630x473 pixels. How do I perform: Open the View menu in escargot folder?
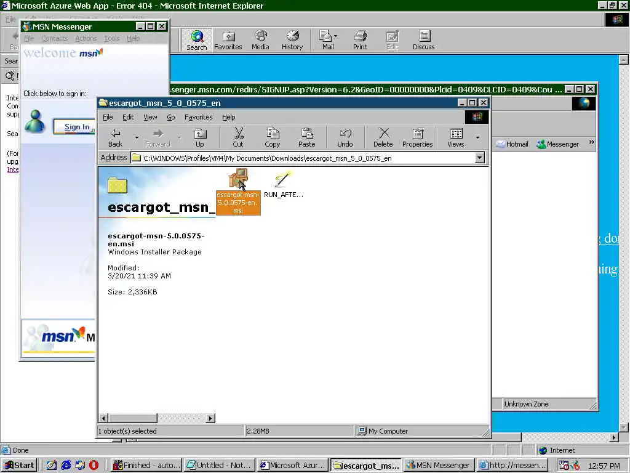150,117
